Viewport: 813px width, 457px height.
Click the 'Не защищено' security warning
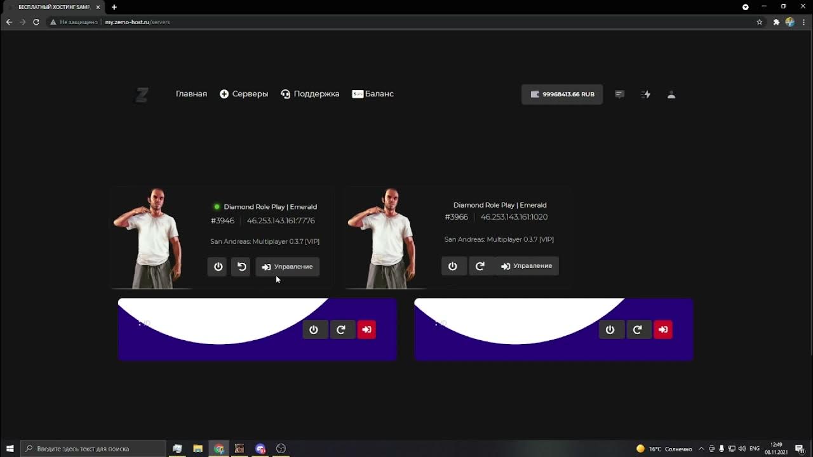point(74,22)
